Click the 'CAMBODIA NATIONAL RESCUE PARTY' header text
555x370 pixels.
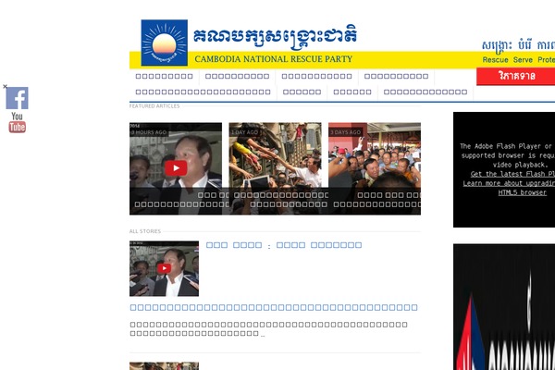click(x=273, y=59)
